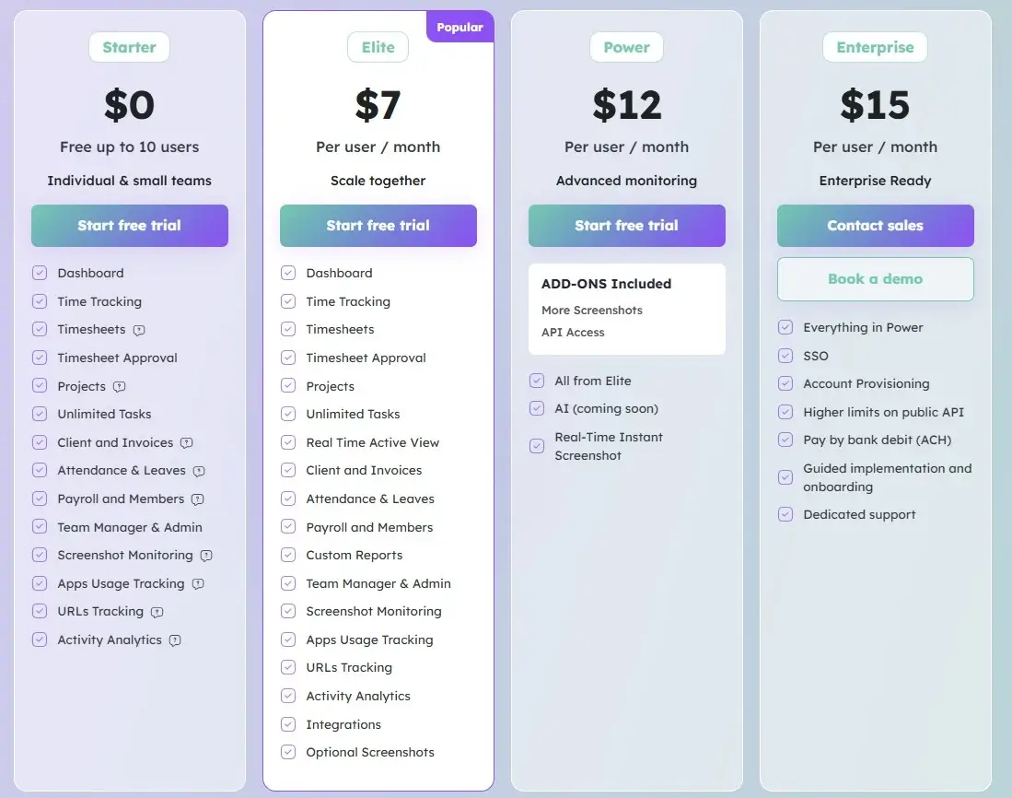This screenshot has height=798, width=1012.
Task: Select the Elite plan badge
Action: click(x=378, y=47)
